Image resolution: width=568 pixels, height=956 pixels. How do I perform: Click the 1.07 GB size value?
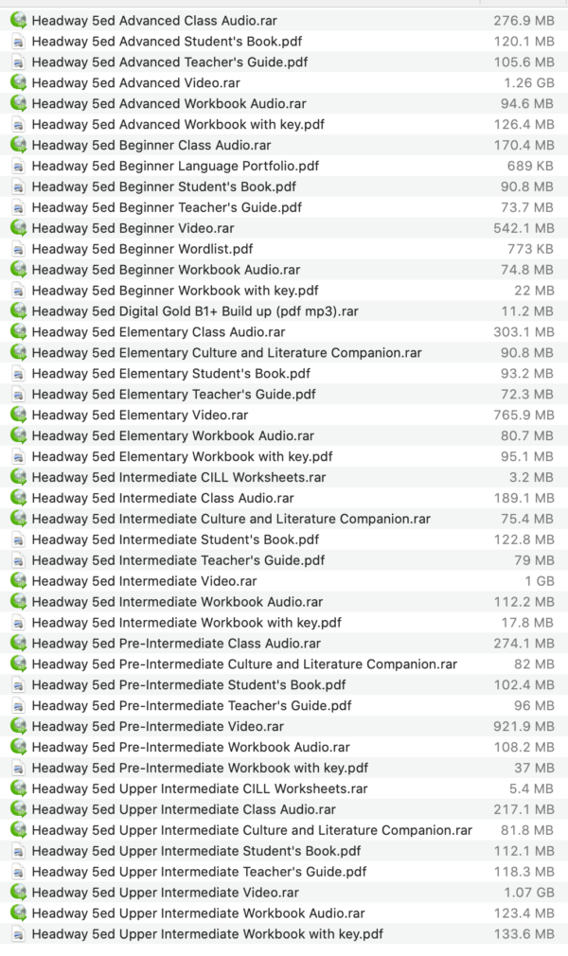(x=529, y=893)
